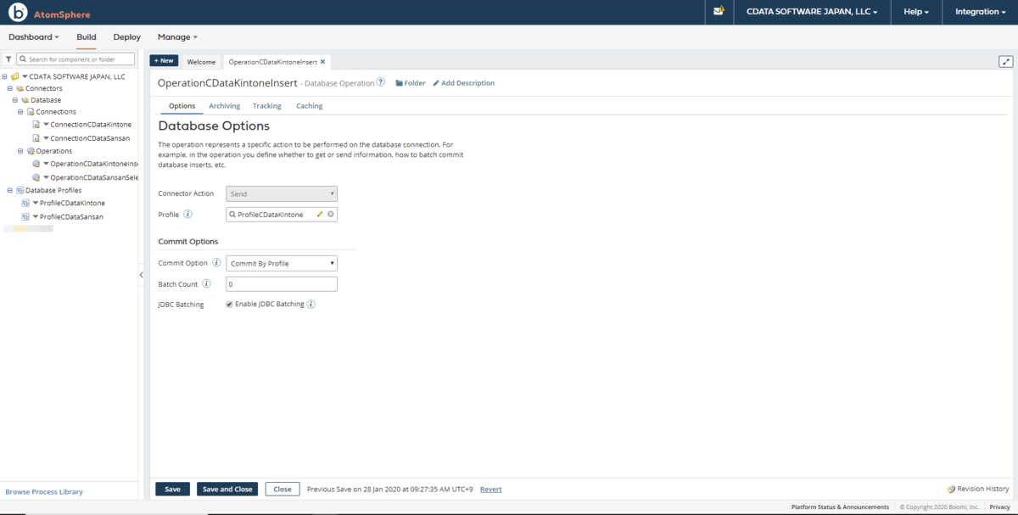Click the Folder link in header
The height and width of the screenshot is (515, 1018).
(410, 83)
